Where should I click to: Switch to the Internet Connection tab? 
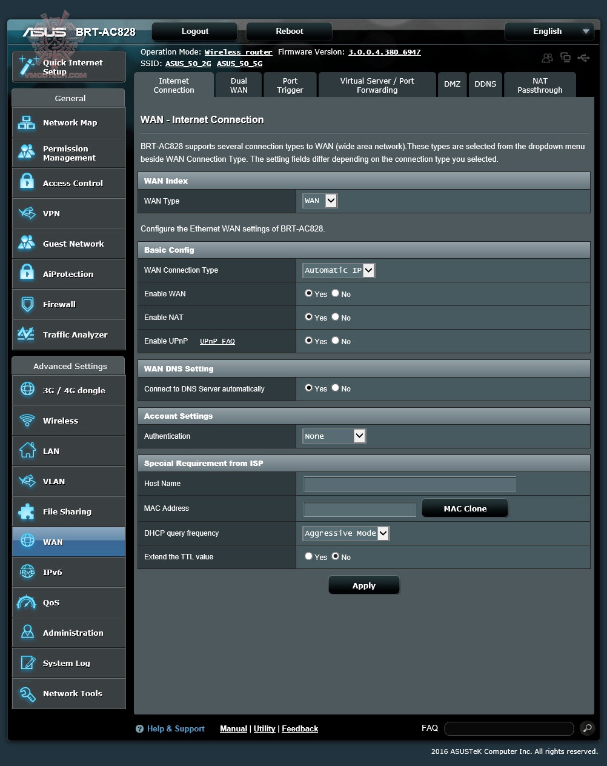(x=174, y=85)
